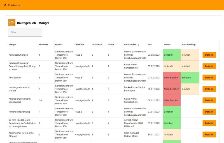Click the 'In Arbeit' status of Rohbauöffnung row
This screenshot has height=143, width=224.
point(172,66)
